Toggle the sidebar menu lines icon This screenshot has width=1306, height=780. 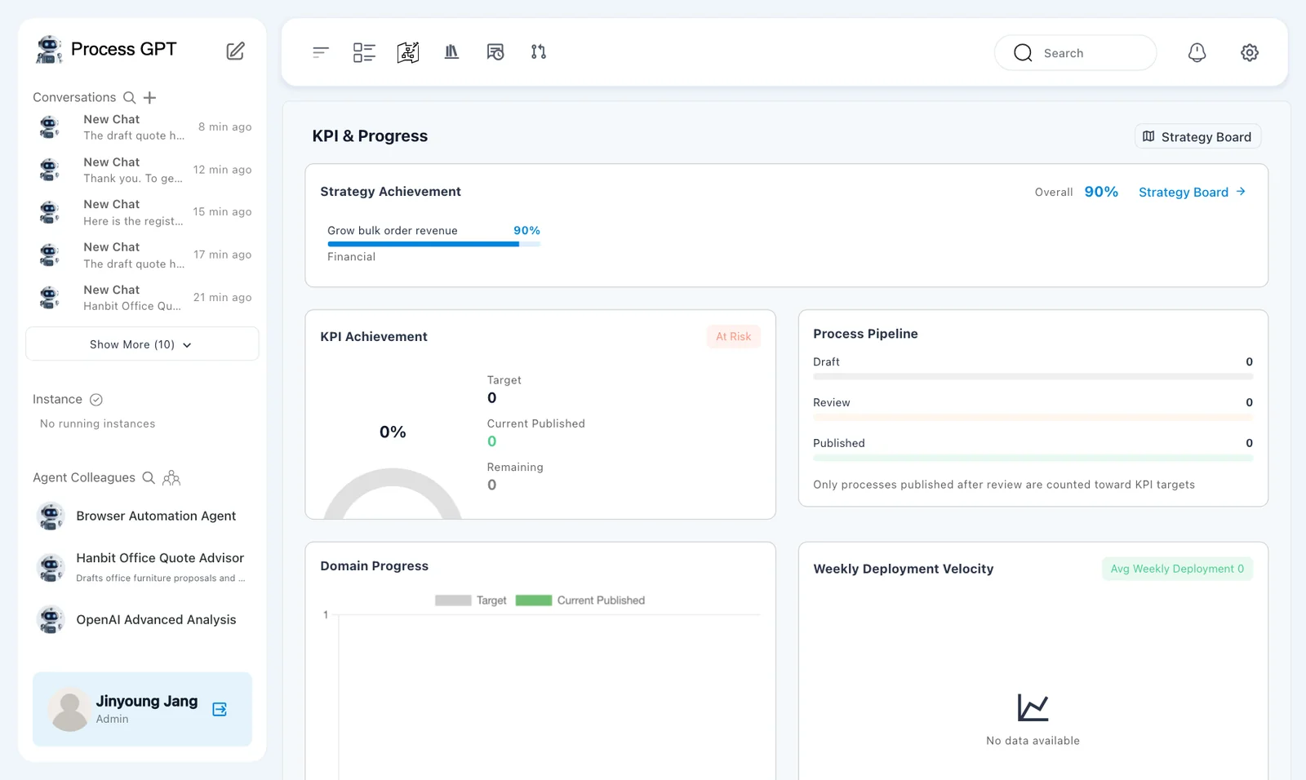click(321, 52)
